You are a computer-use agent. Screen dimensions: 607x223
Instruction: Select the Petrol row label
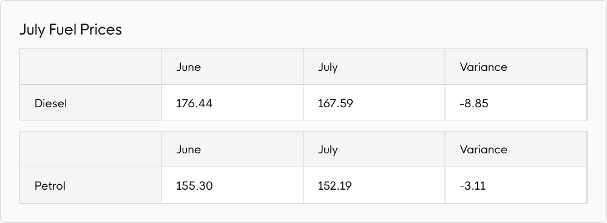pos(50,186)
